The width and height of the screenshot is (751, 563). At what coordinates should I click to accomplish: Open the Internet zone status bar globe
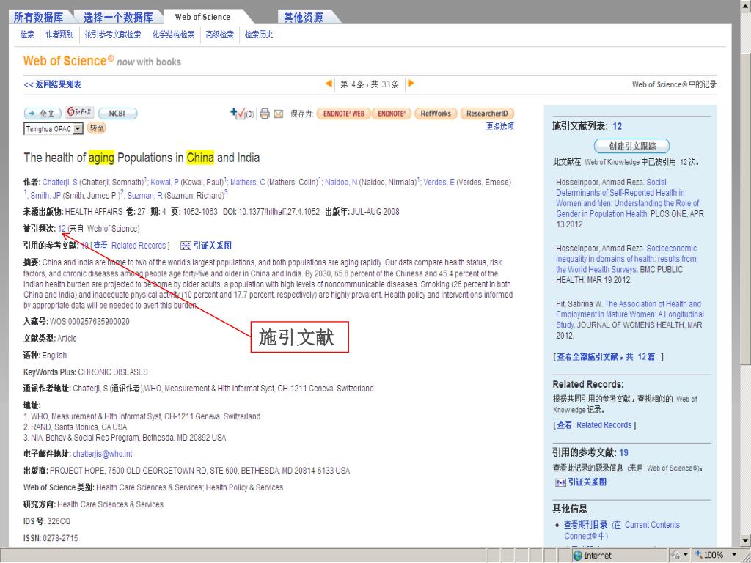578,556
